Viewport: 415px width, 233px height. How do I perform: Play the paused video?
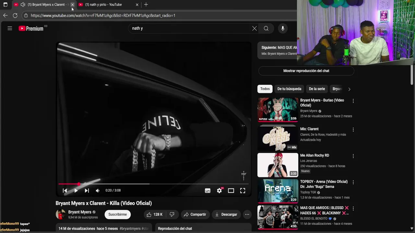tap(76, 191)
